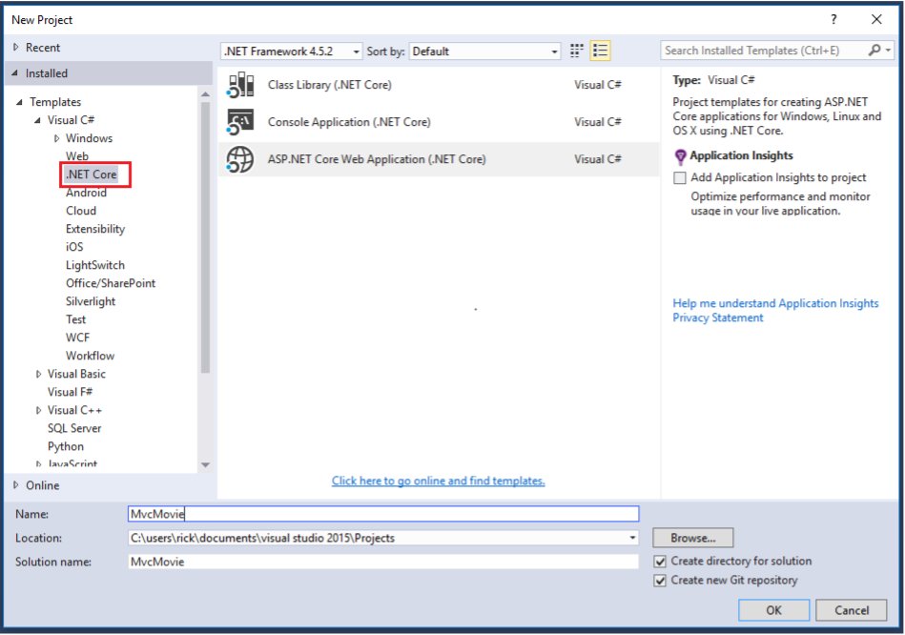Screen dimensions: 905x635
Task: Select the iOS template category
Action: (x=74, y=247)
